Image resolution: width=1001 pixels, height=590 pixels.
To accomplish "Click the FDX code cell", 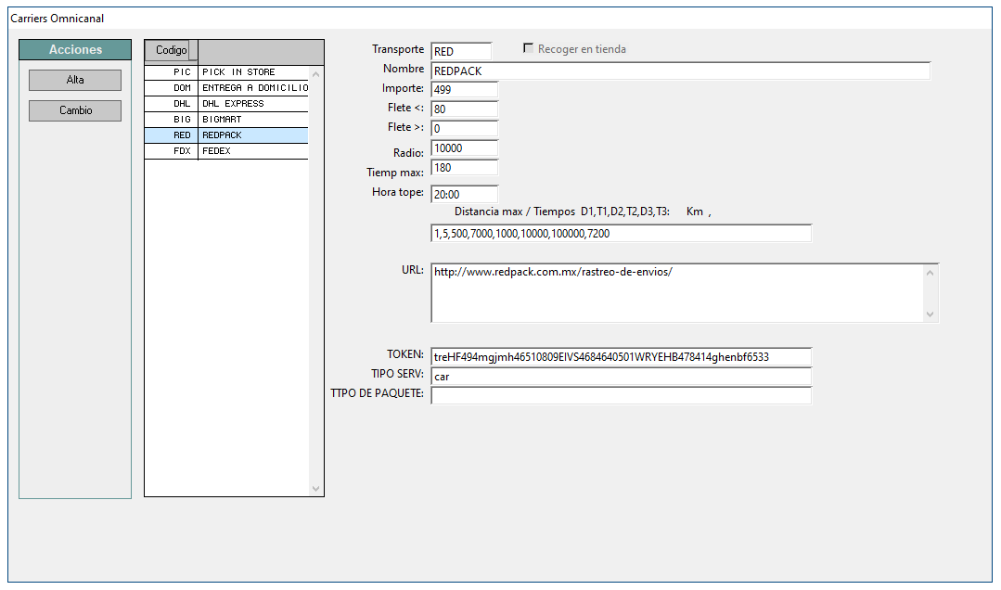I will pyautogui.click(x=171, y=151).
